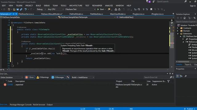Click the Save All toolbar icon
Image resolution: width=197 pixels, height=110 pixels.
click(21, 9)
